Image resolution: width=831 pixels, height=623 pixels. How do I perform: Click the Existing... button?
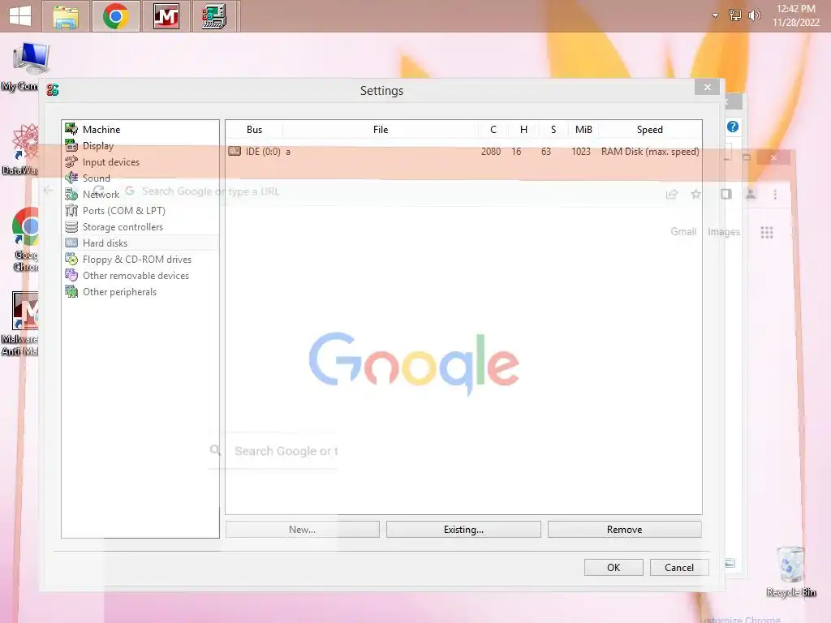coord(463,529)
